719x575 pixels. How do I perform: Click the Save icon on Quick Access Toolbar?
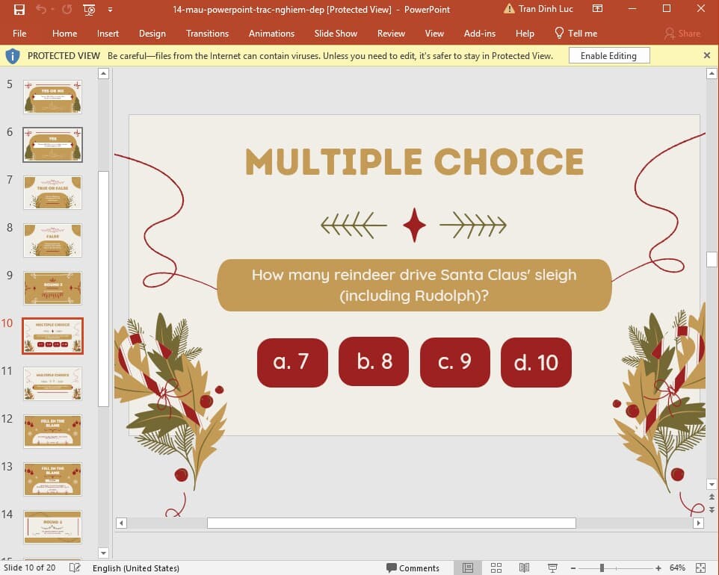tap(19, 9)
